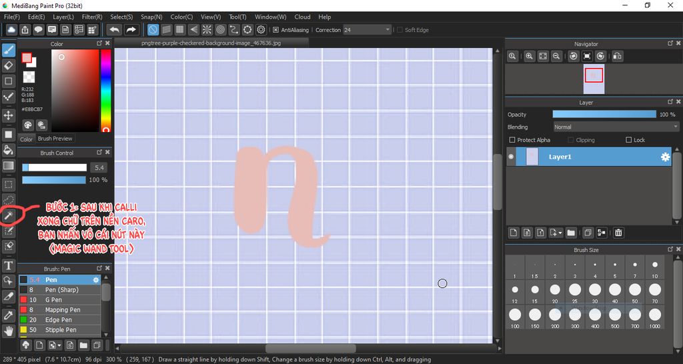Enable the Protect Alpha checkbox
Screen dimensions: 683x364
[x=512, y=140]
